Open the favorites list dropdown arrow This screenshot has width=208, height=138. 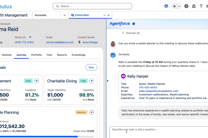point(179,6)
